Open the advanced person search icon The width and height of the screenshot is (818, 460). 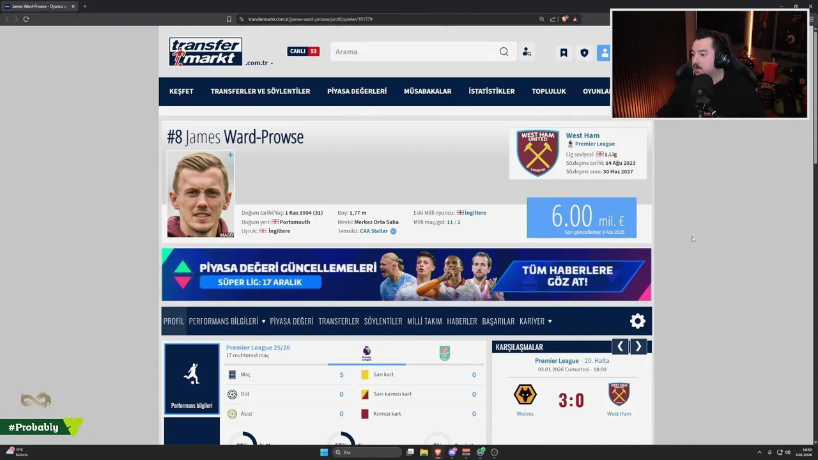click(x=527, y=52)
